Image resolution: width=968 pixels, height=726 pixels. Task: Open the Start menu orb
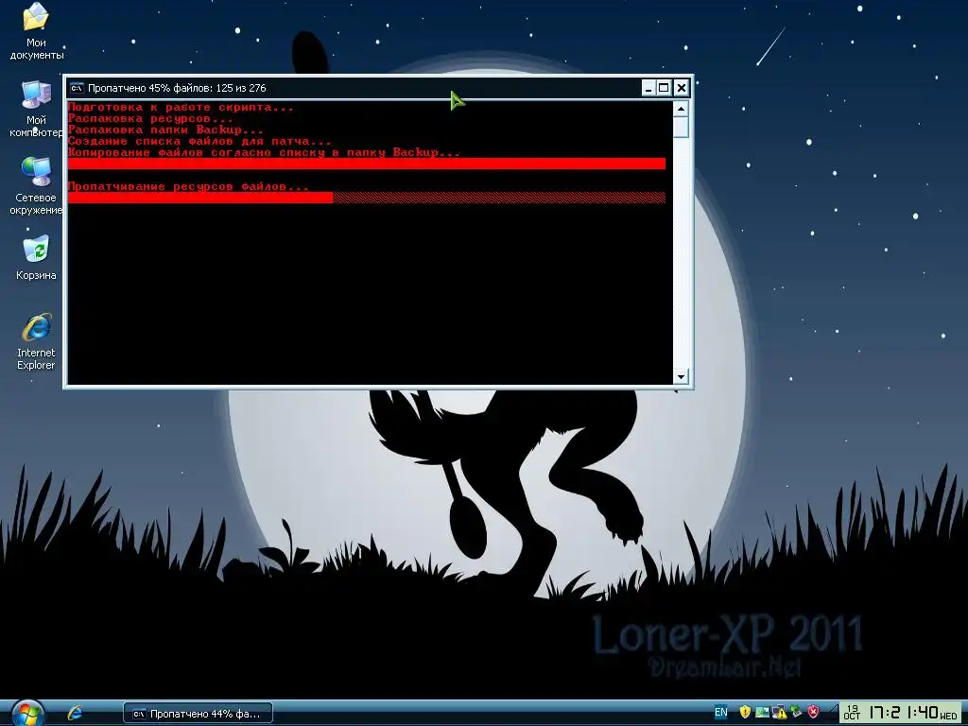click(x=26, y=714)
